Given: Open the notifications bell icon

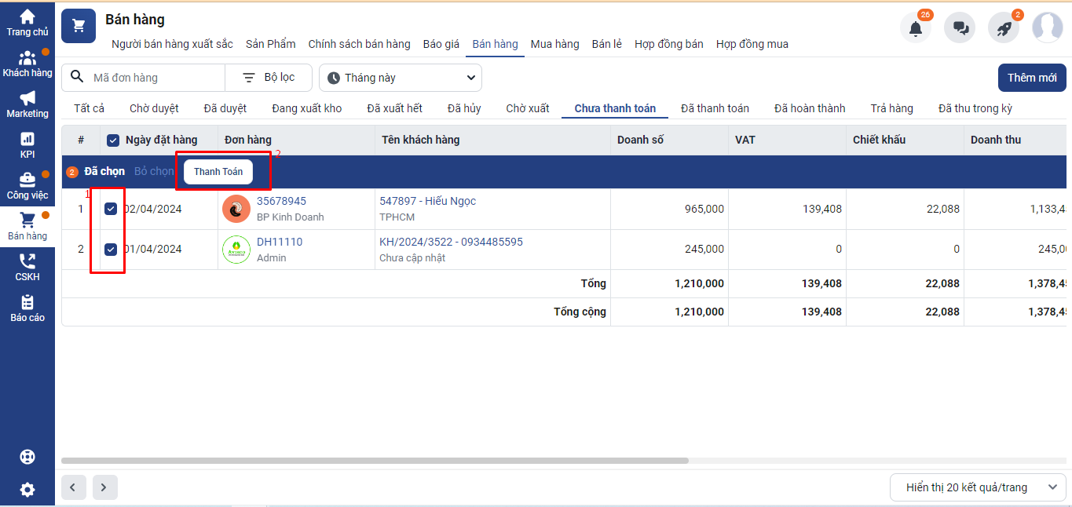Looking at the screenshot, I should click(915, 28).
